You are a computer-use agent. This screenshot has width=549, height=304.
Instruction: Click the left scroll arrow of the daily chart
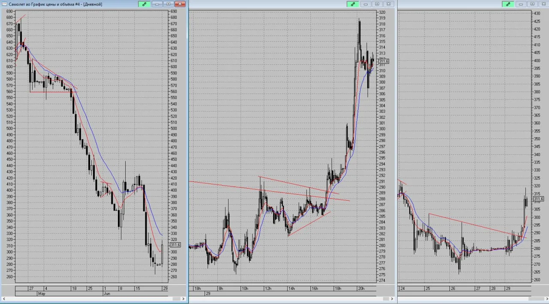point(4,298)
